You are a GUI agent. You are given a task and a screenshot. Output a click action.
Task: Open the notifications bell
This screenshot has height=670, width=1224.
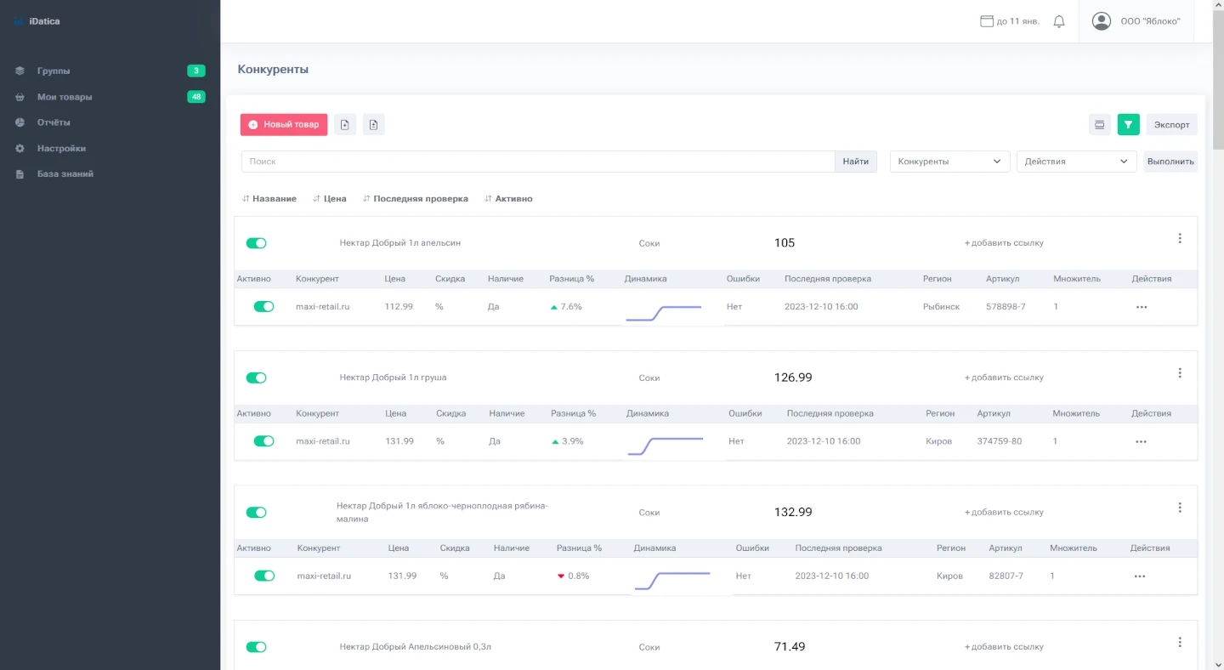point(1059,21)
